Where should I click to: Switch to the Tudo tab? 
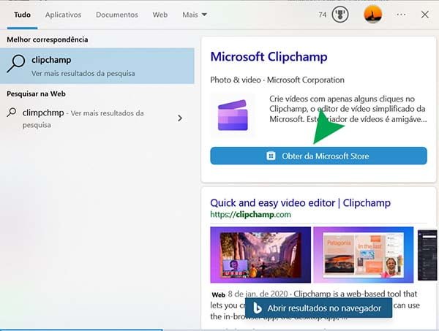pyautogui.click(x=23, y=15)
